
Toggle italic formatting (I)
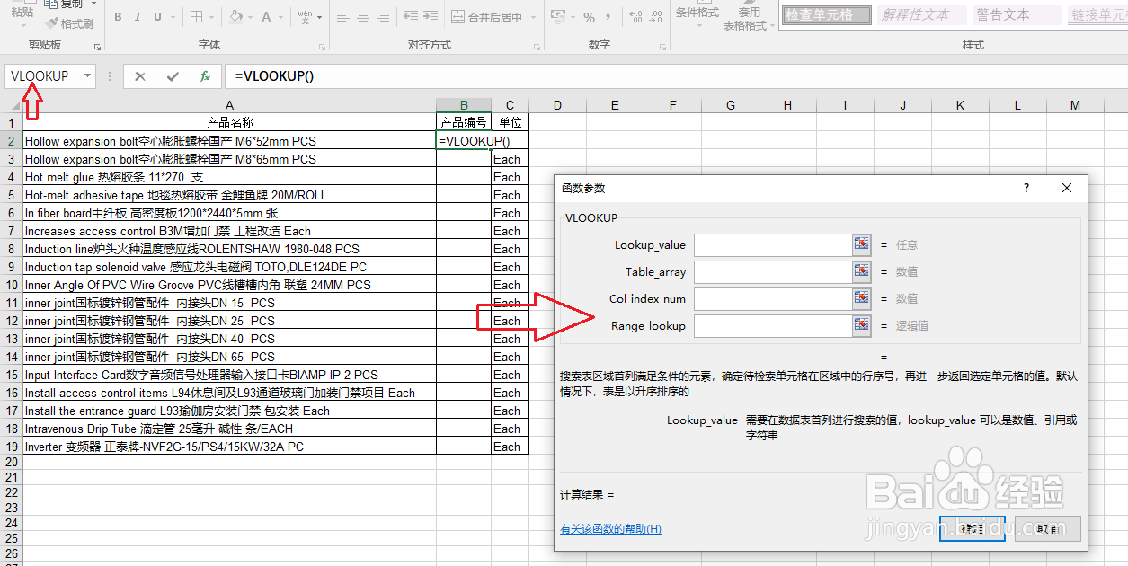[x=138, y=16]
